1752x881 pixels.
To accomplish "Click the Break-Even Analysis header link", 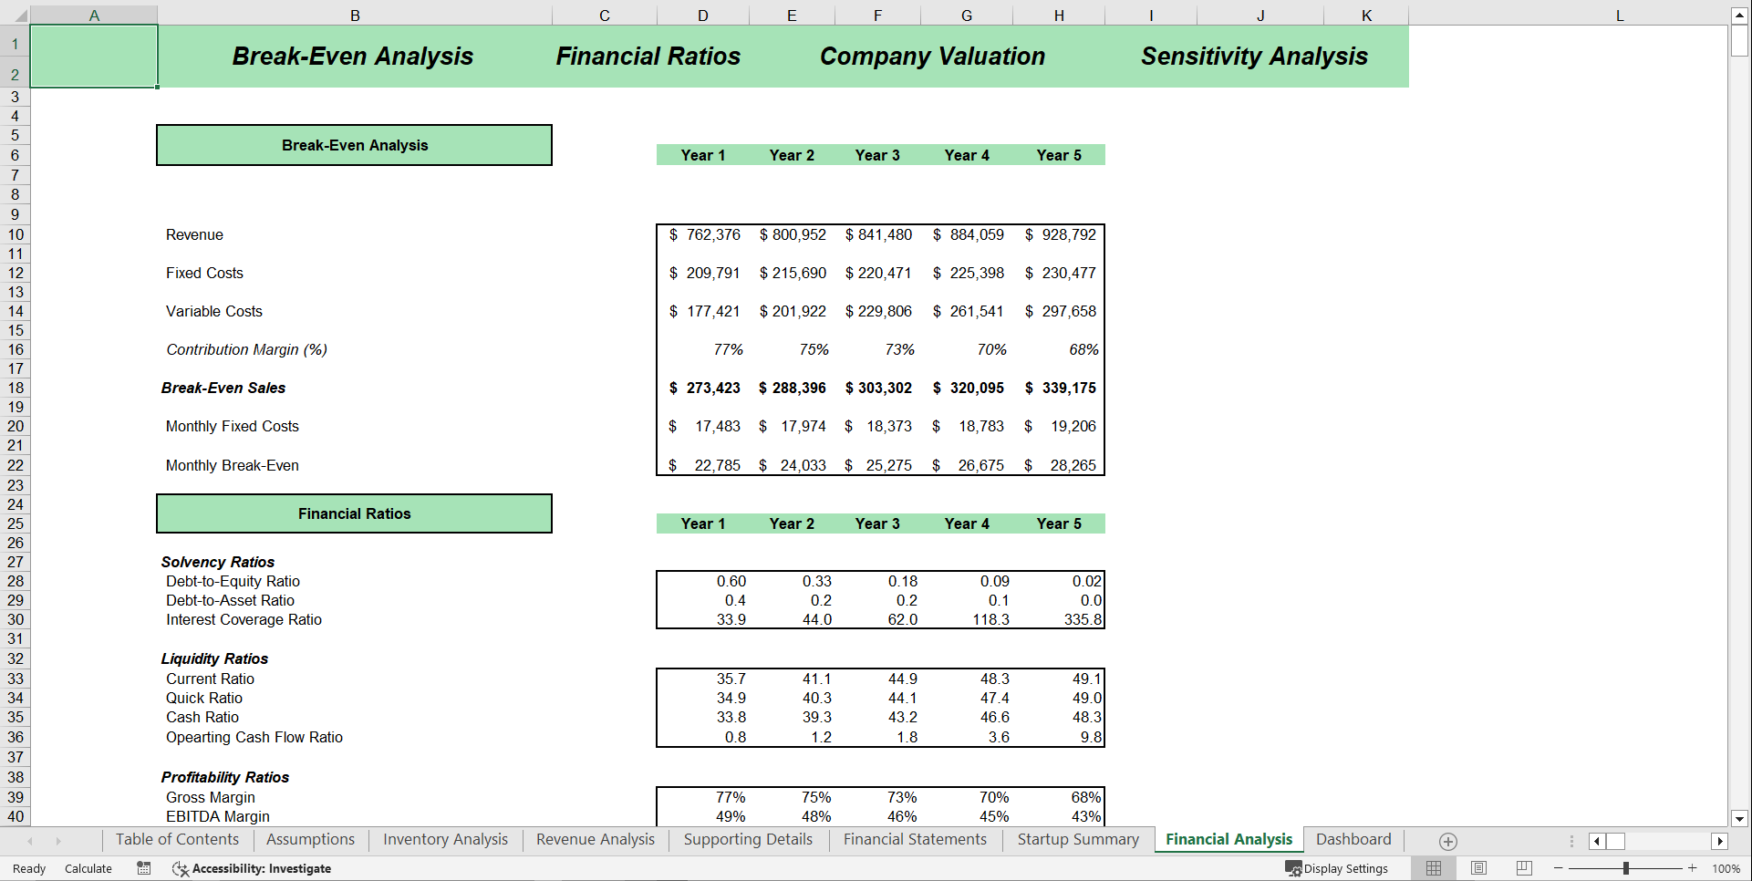I will coord(352,57).
